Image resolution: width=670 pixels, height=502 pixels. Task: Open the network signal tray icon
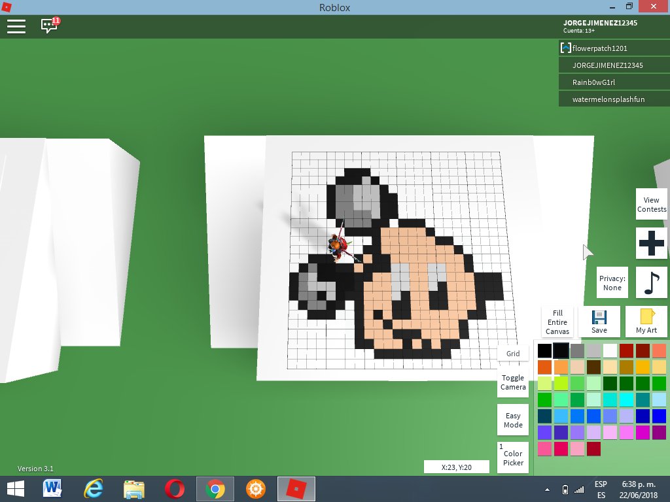579,490
